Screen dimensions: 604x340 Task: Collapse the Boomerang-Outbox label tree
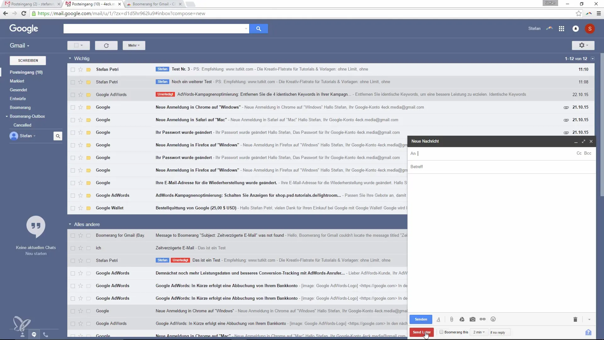tap(7, 116)
